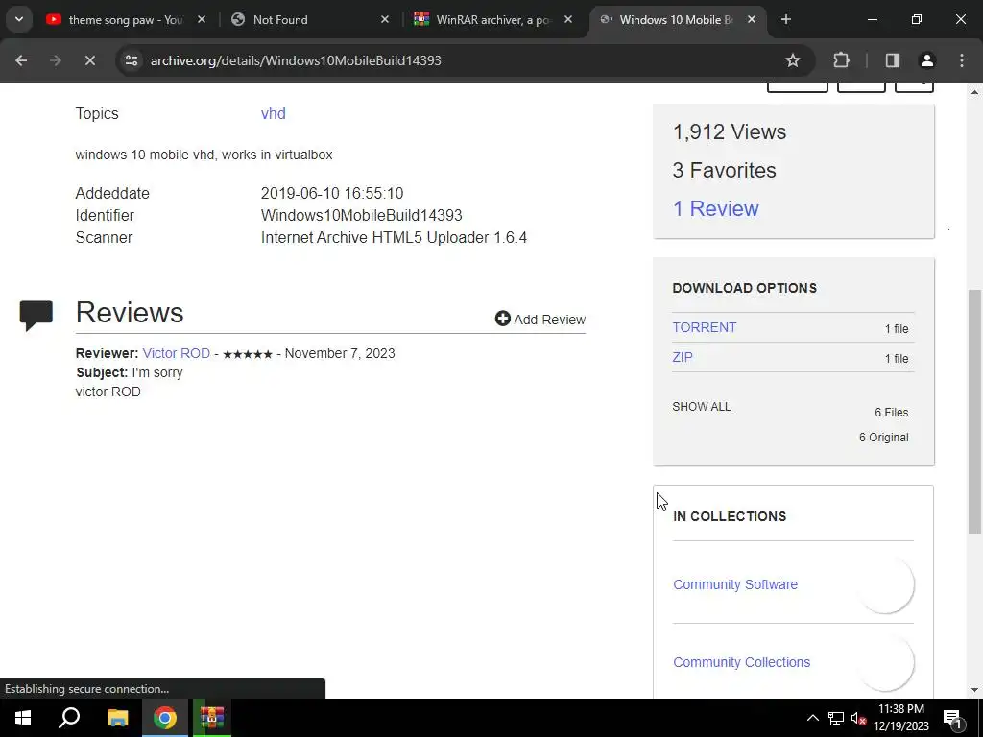Click the scrollbar down arrow
The height and width of the screenshot is (737, 983).
974,690
